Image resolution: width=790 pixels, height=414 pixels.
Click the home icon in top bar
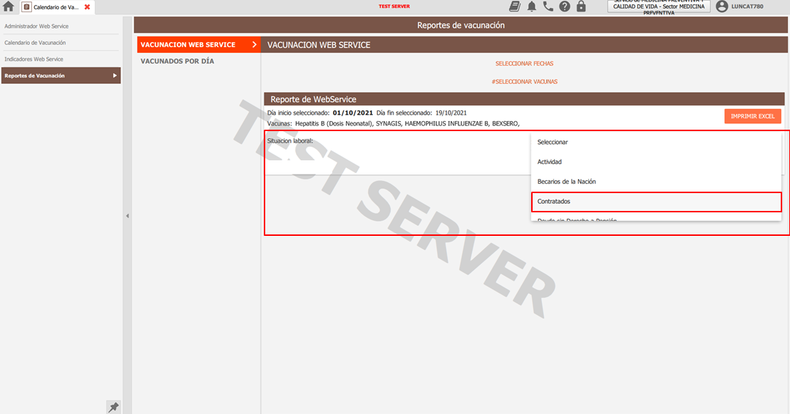pyautogui.click(x=9, y=6)
